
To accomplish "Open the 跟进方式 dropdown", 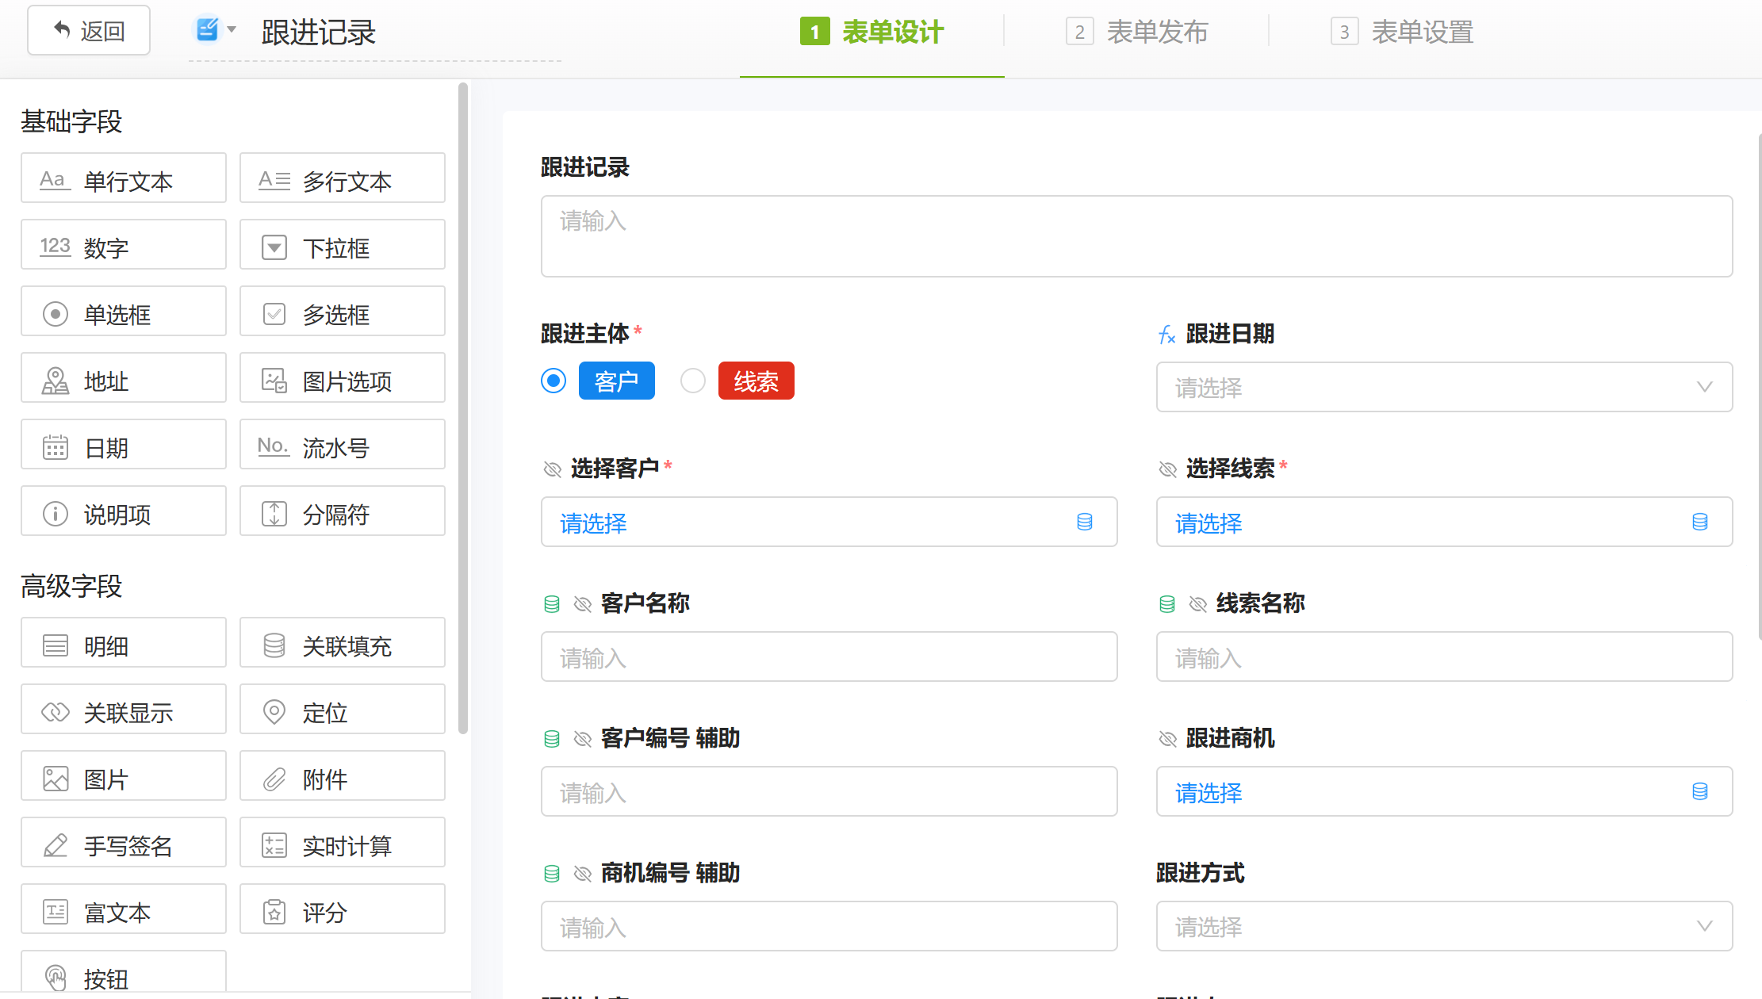I will click(1444, 926).
